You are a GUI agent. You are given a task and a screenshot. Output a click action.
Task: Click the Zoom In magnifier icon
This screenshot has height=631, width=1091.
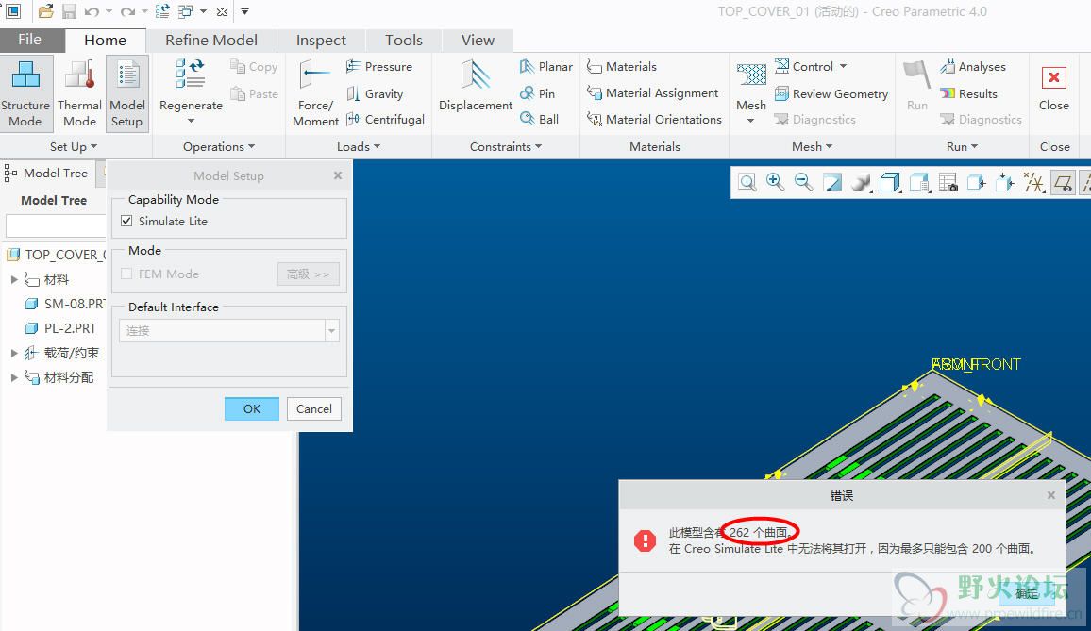click(x=775, y=182)
